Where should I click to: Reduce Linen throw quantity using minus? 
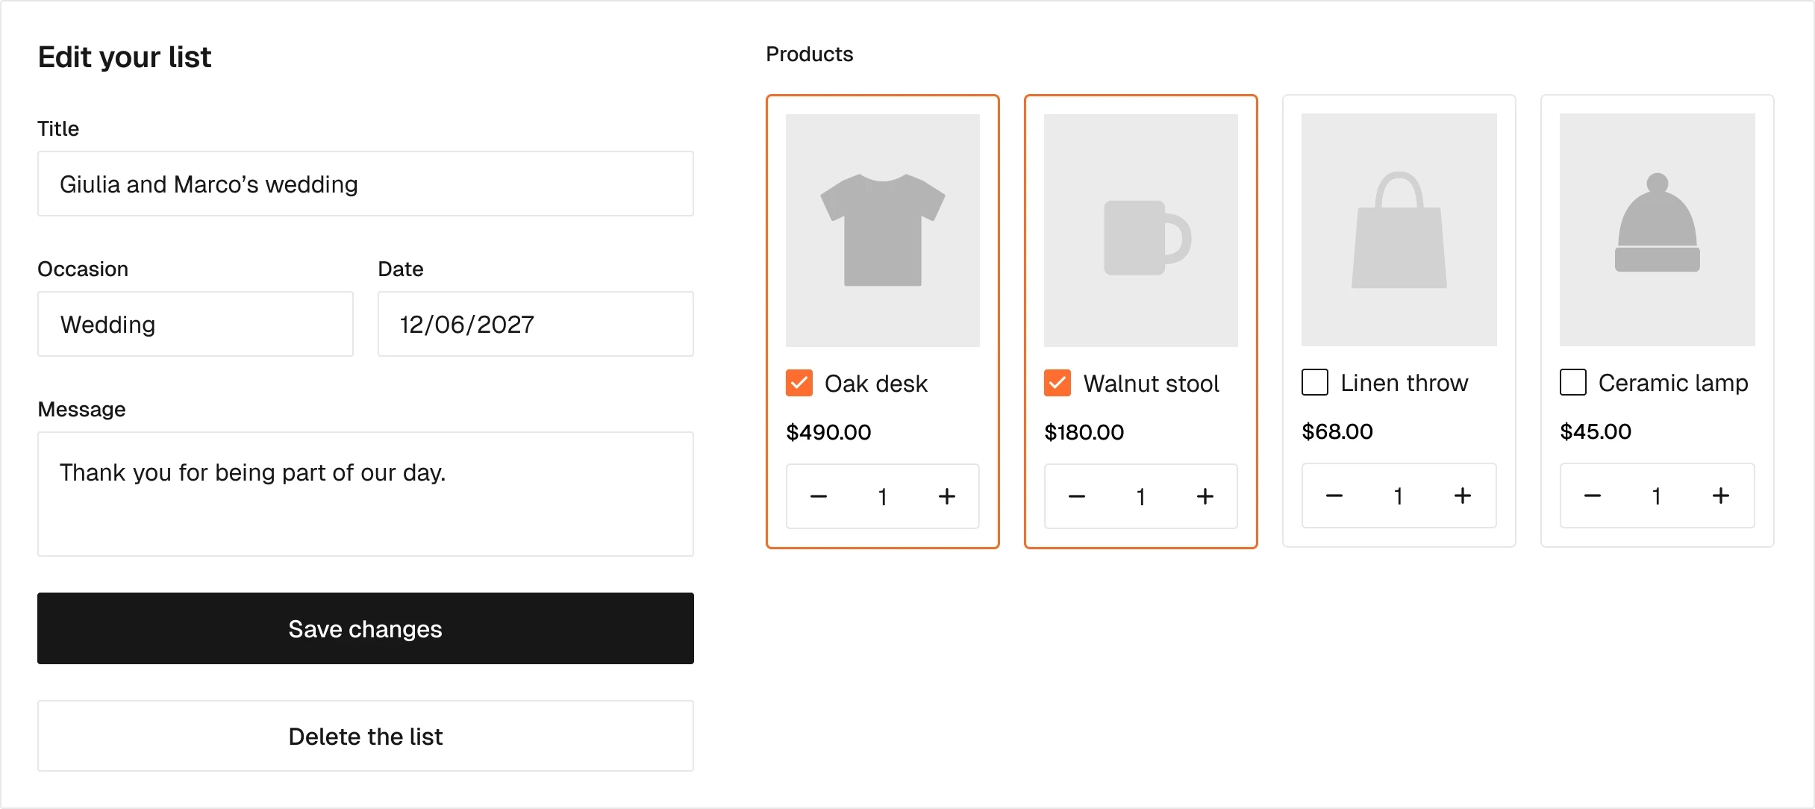(x=1334, y=496)
